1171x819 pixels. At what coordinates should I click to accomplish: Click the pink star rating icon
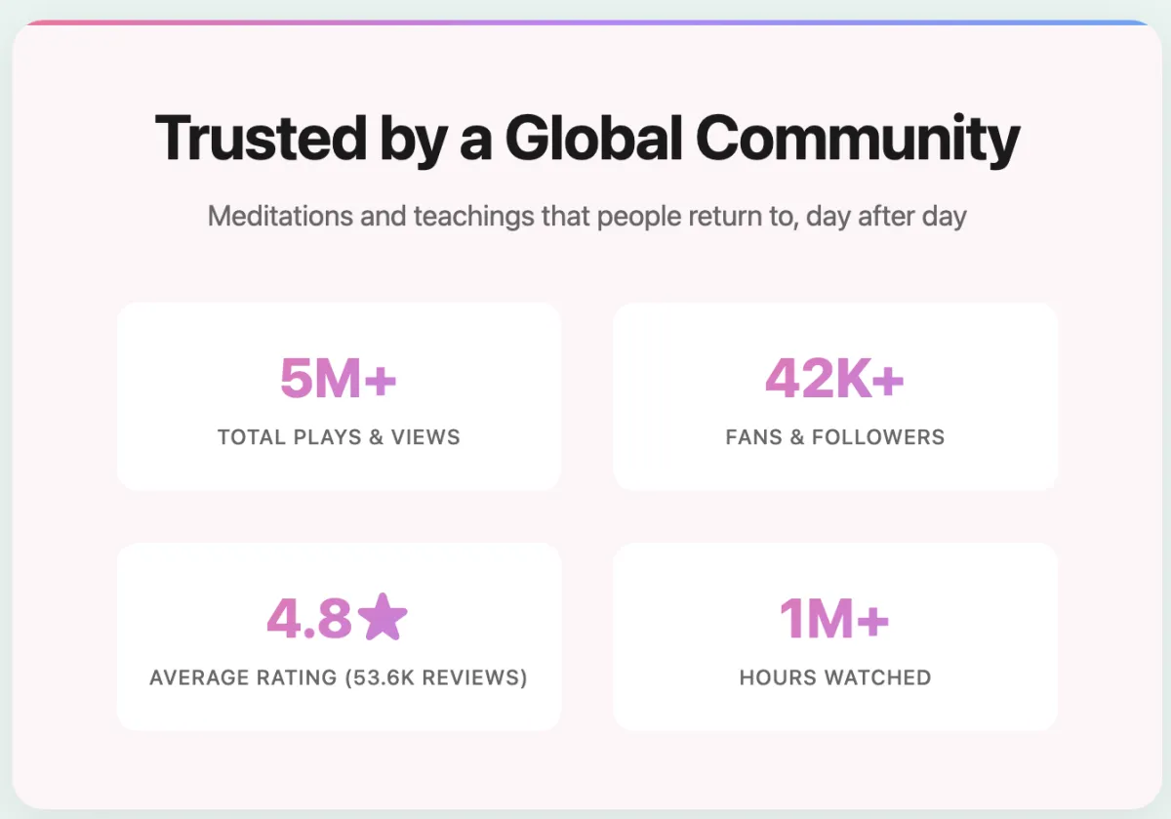tap(382, 618)
